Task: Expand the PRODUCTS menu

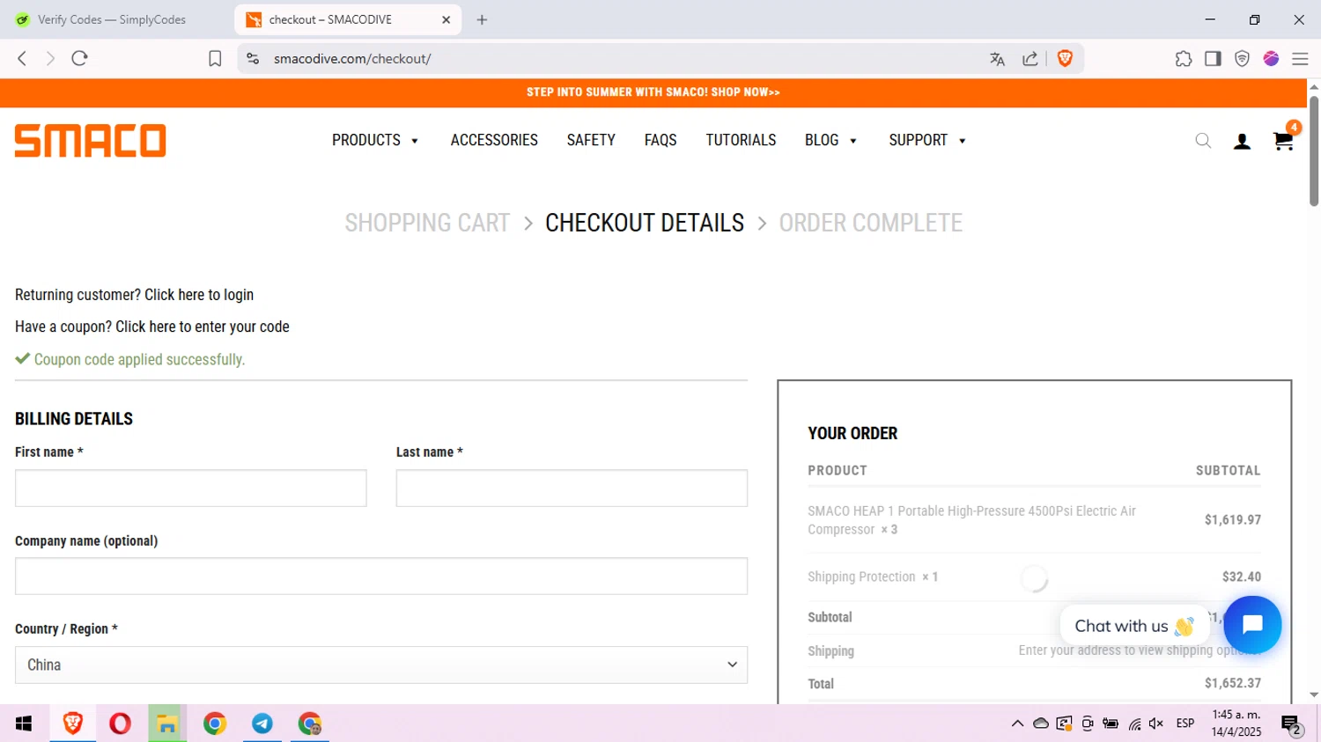Action: (375, 140)
